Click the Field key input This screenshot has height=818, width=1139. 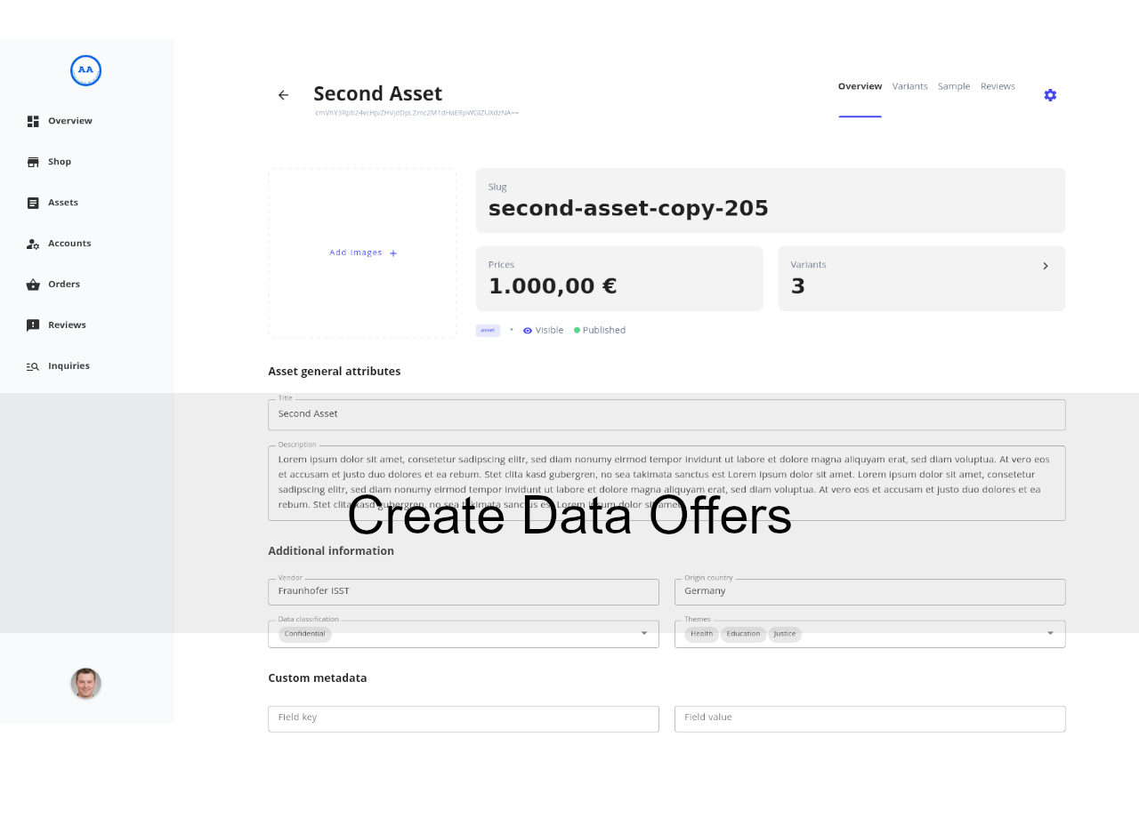tap(463, 718)
